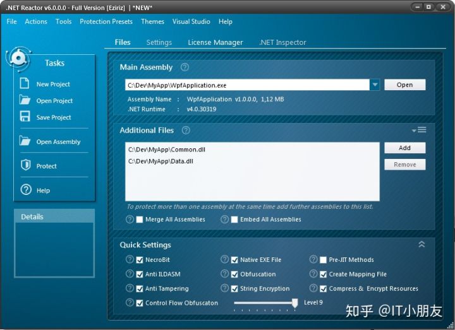
Task: Click the help icon beside Additional Files
Action: coord(186,131)
